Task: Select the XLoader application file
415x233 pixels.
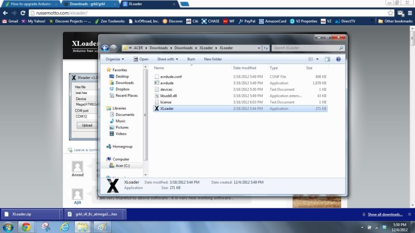Action: coord(240,109)
